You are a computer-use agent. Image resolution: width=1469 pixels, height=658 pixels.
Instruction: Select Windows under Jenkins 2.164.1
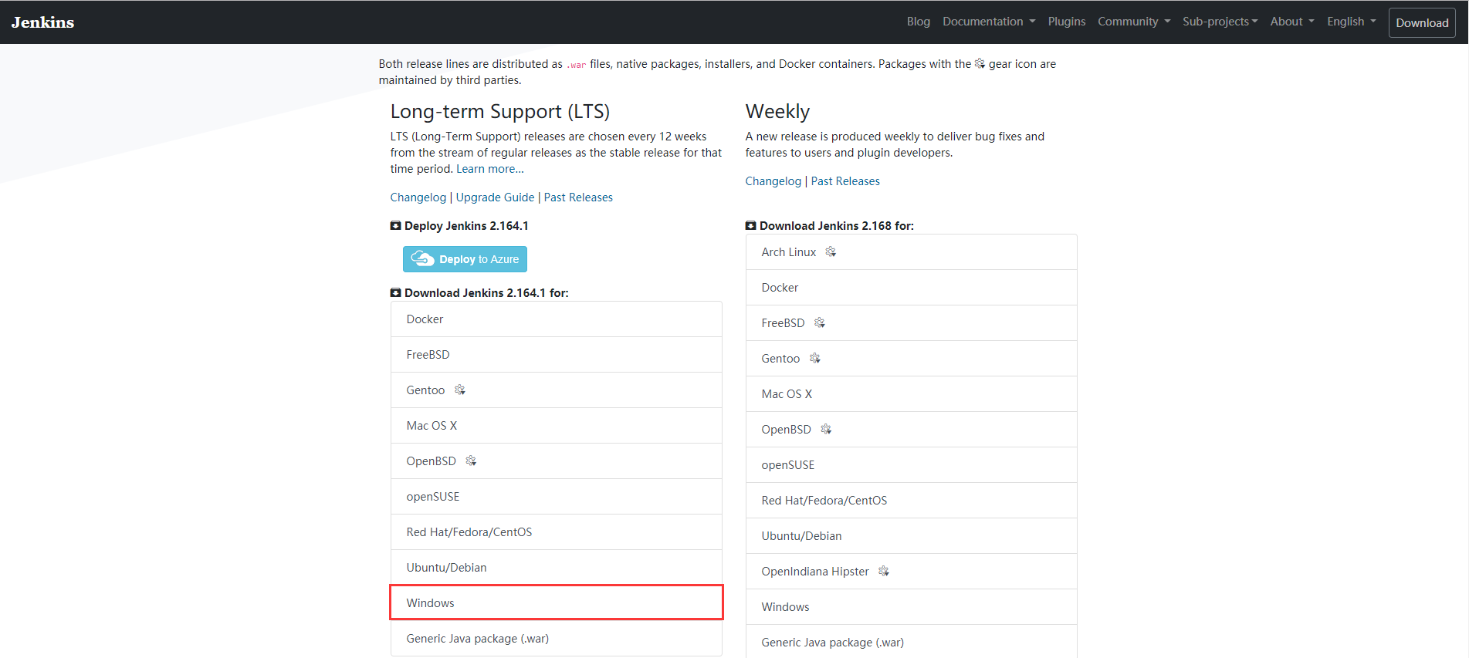[x=557, y=602]
